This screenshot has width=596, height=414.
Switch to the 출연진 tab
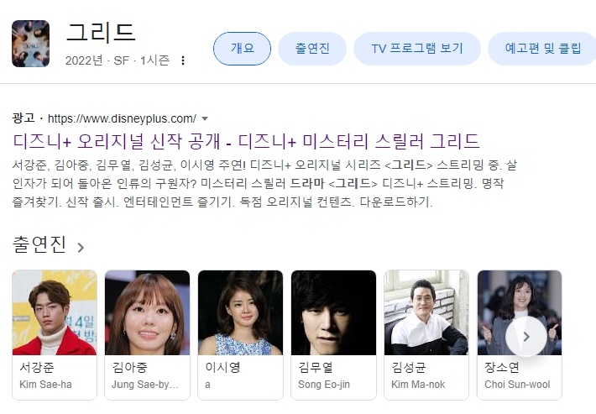coord(312,49)
